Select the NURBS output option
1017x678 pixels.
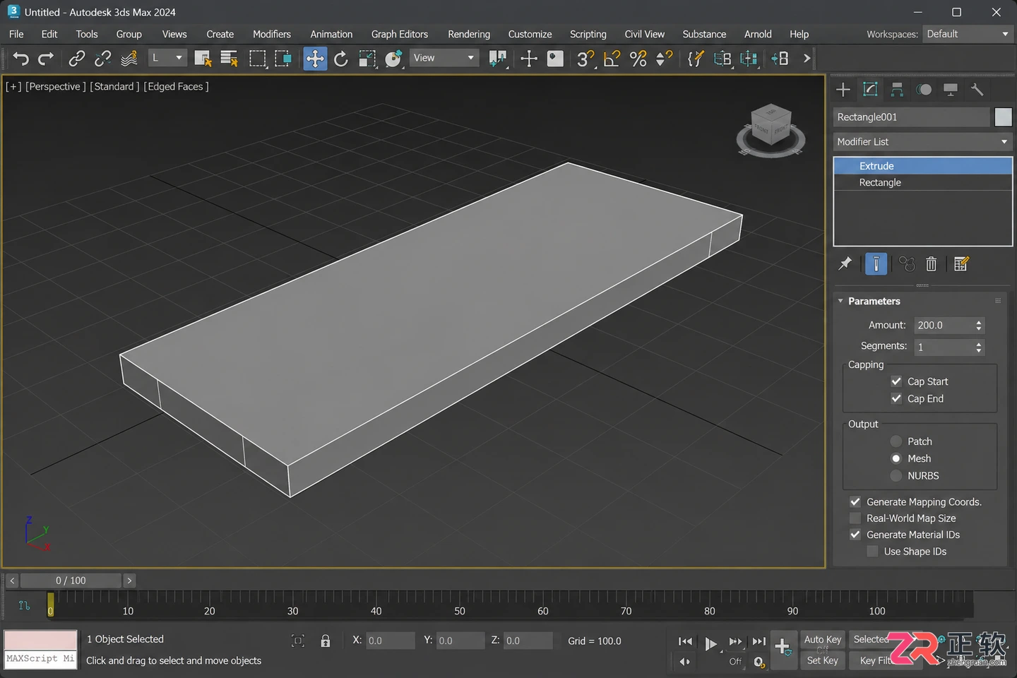tap(896, 476)
